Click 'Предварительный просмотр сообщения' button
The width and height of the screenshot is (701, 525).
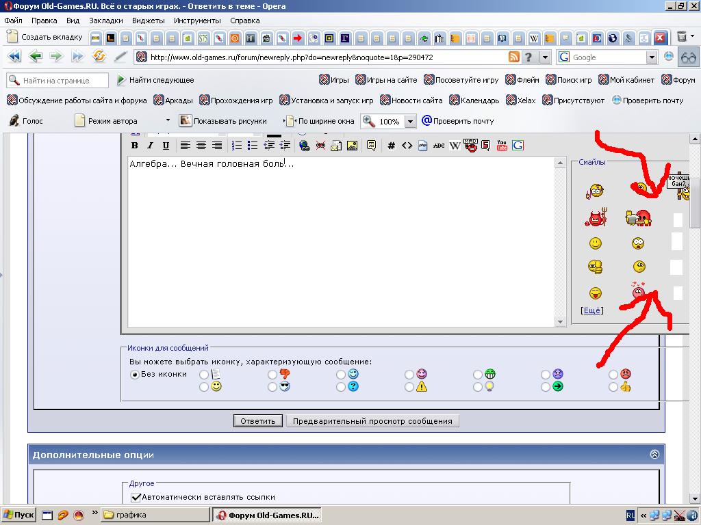pyautogui.click(x=372, y=421)
